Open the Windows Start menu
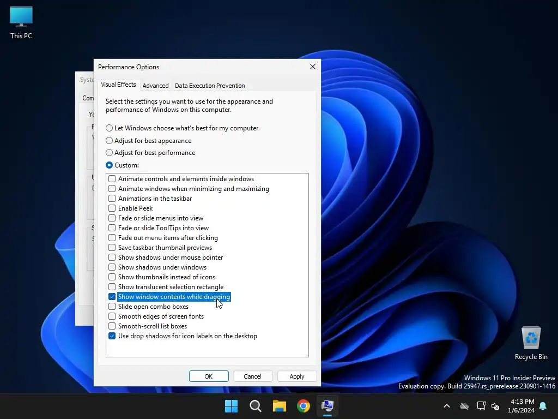The image size is (558, 419). [x=231, y=406]
